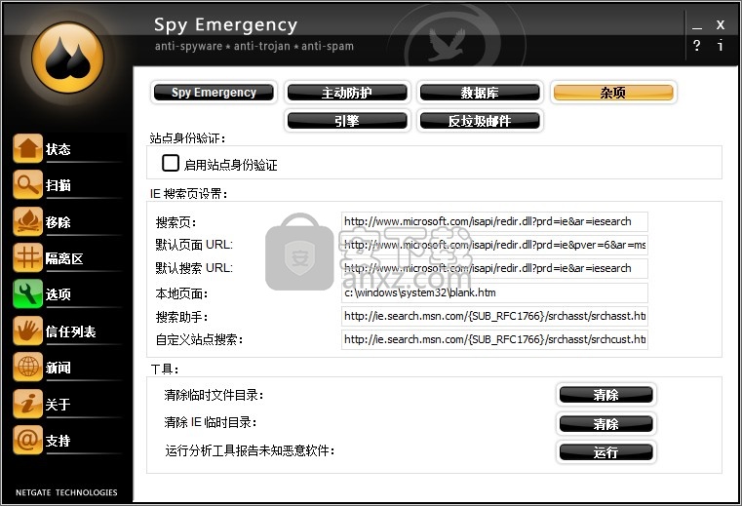Switch to the 主动防护 tab
The height and width of the screenshot is (506, 742).
tap(347, 93)
